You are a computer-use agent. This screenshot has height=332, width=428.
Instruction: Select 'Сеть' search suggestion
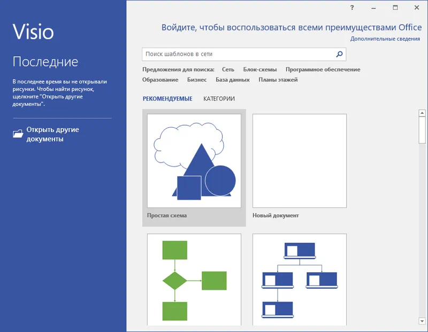(x=228, y=70)
